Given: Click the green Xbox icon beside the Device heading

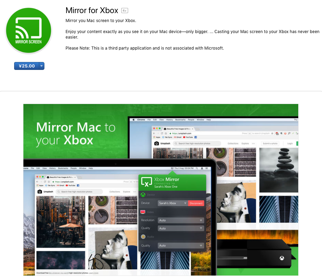Looking at the screenshot, I should [143, 195].
